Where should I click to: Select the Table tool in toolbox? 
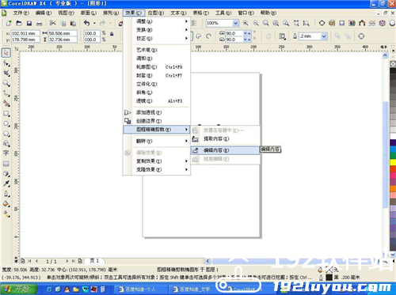pyautogui.click(x=6, y=164)
